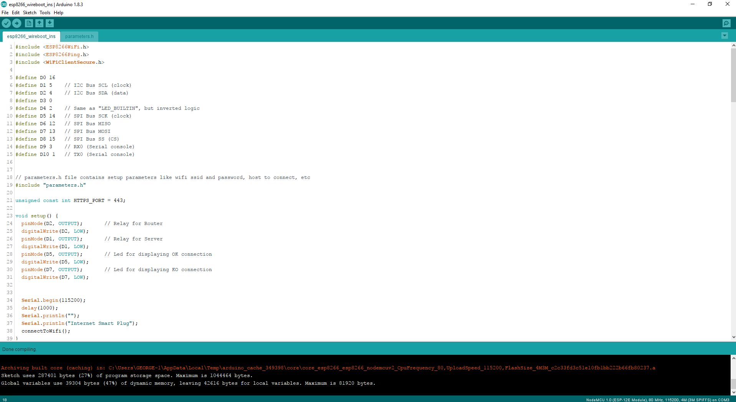Click the NodeMCU 1.0 board info in status bar

[x=658, y=400]
